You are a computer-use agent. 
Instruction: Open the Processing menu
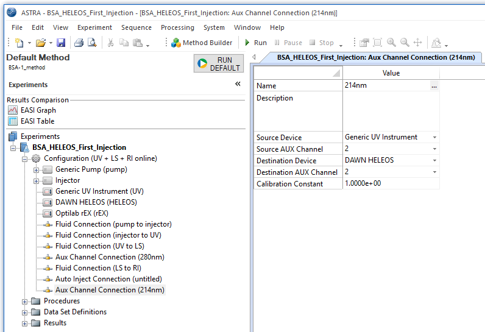pyautogui.click(x=177, y=27)
